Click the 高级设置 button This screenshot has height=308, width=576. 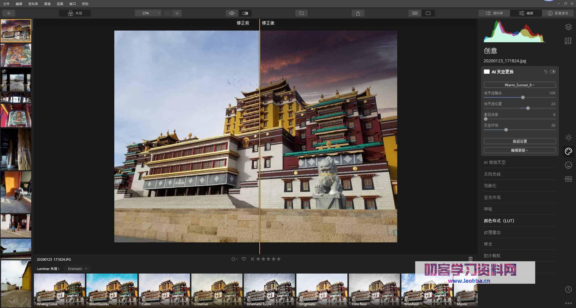(519, 141)
